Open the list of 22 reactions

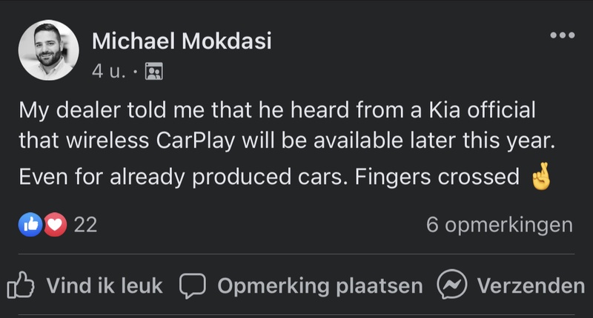coord(86,225)
